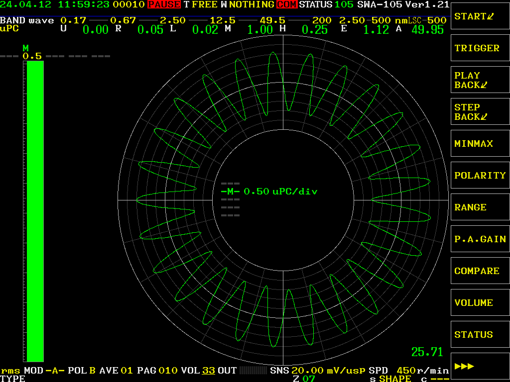Viewport: 510px width, 382px height.
Task: Click the 00010 counter value
Action: pyautogui.click(x=128, y=4)
